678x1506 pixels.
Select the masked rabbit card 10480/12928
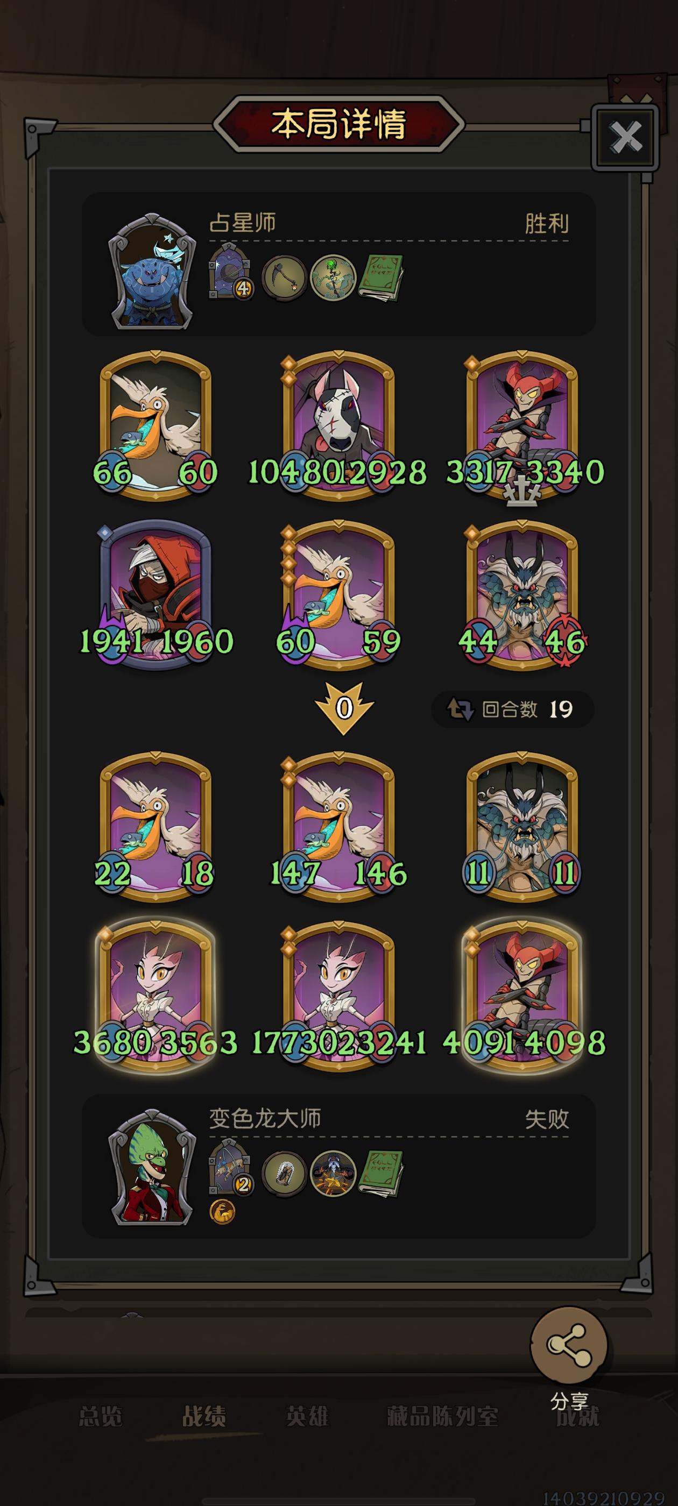[x=337, y=426]
